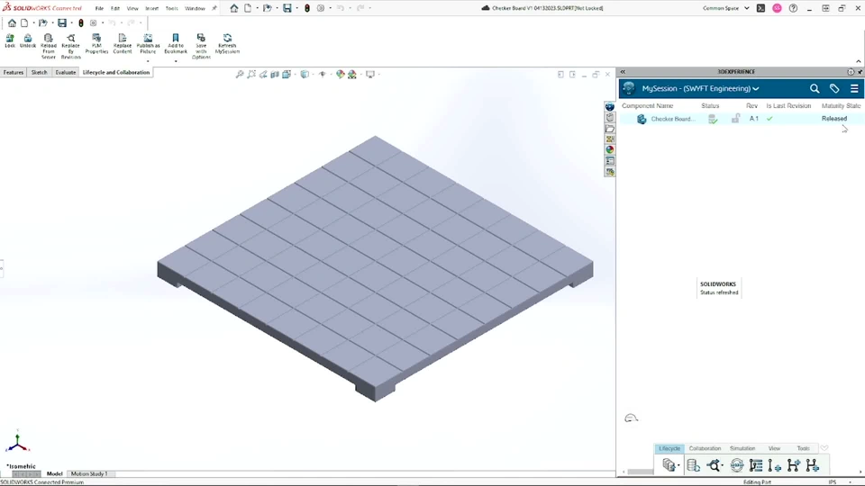The height and width of the screenshot is (486, 865).
Task: Click Reload From Server
Action: pyautogui.click(x=49, y=46)
